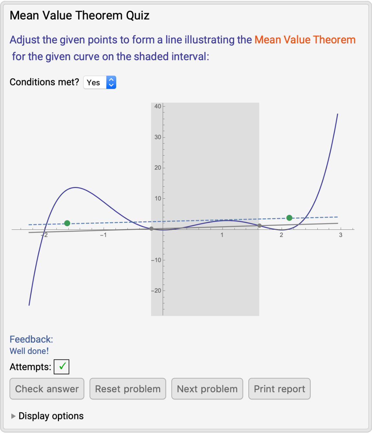Go to Next problem
Viewport: 372px width, 433px height.
(207, 389)
